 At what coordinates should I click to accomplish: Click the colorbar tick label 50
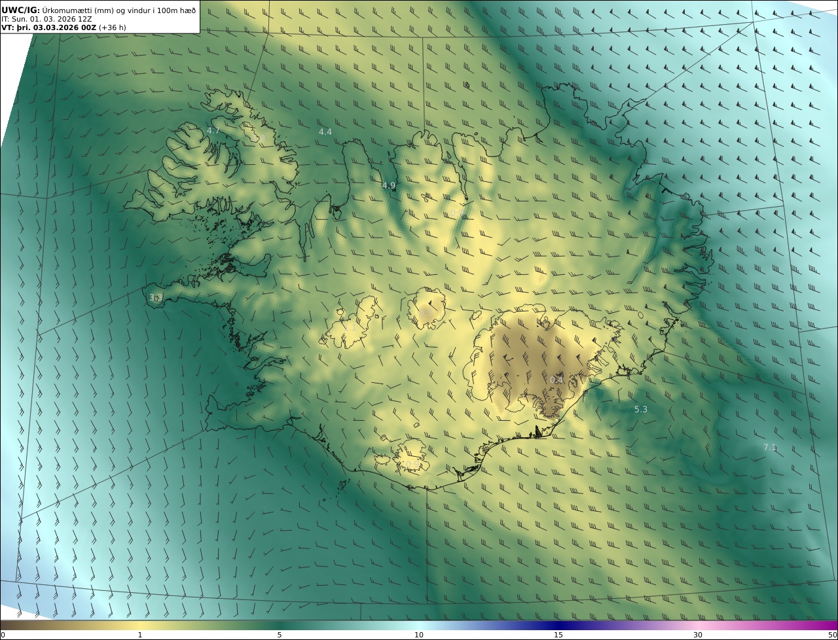[833, 635]
